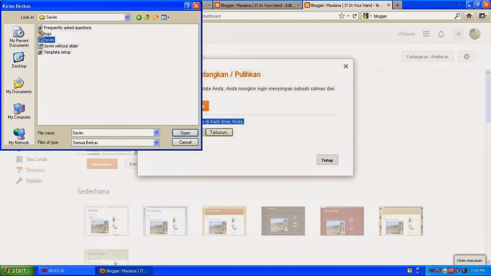Click the help question mark button
This screenshot has width=491, height=276.
point(188,6)
